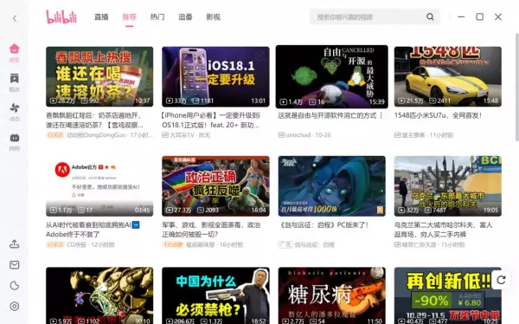Open the 政治正确 video thumbnail
This screenshot has height=324, width=519.
215,186
